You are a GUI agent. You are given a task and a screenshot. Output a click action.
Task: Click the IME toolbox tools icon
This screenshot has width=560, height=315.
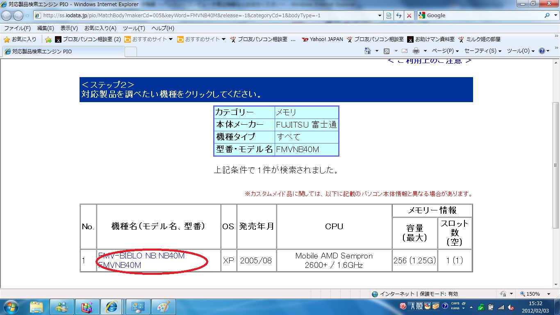[x=435, y=306]
